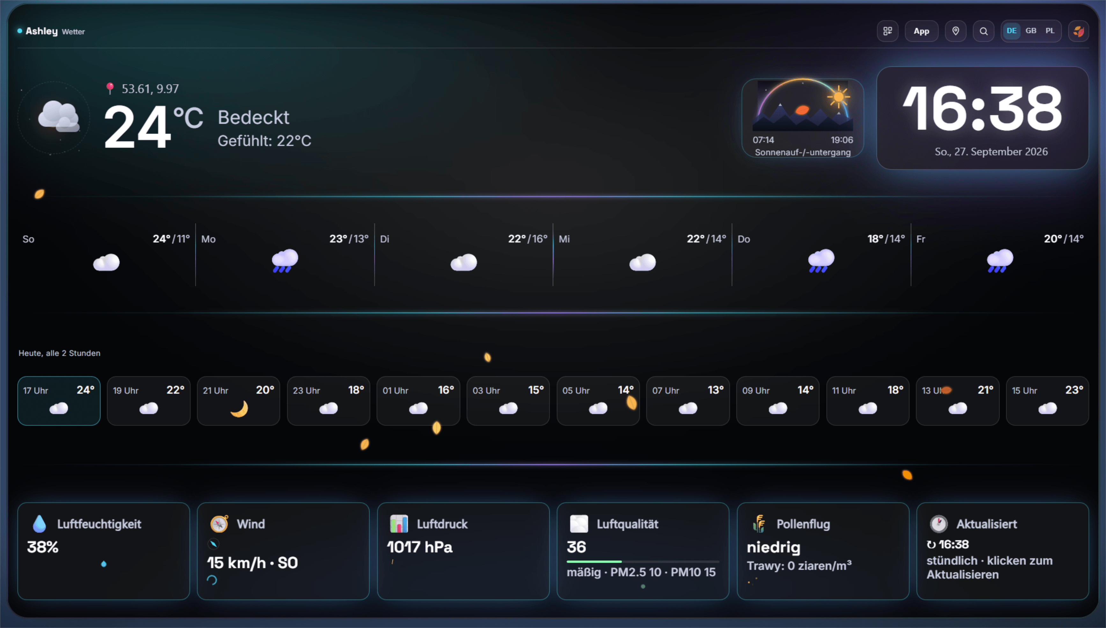Screen dimensions: 1106x628
Task: Switch language to GB
Action: 1031,31
